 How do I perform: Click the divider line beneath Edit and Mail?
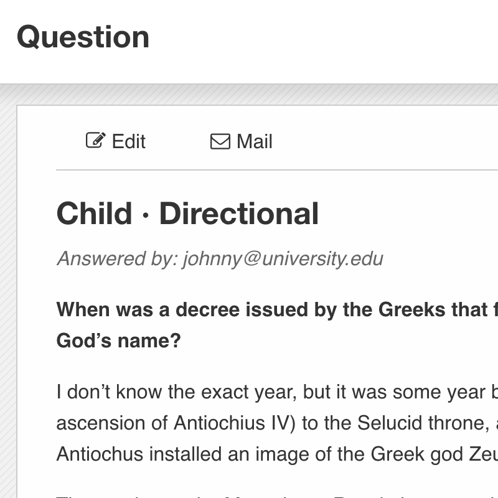[x=277, y=170]
